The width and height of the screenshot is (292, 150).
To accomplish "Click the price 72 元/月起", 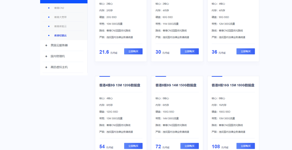I will coord(162,146).
